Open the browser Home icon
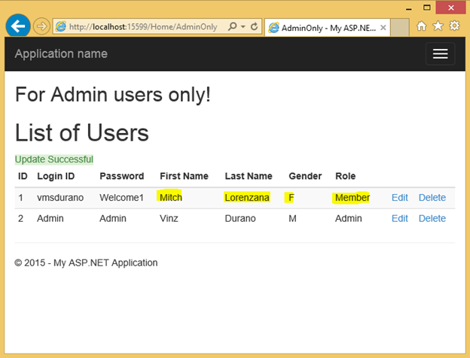The height and width of the screenshot is (358, 470). pyautogui.click(x=422, y=26)
